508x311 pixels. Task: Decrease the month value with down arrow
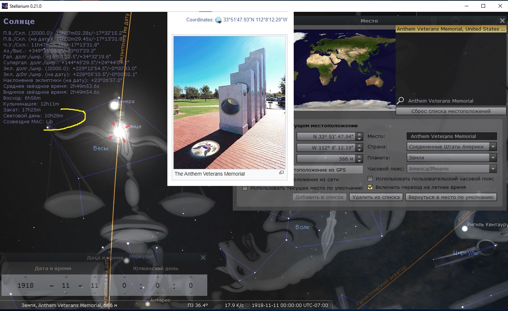click(65, 294)
